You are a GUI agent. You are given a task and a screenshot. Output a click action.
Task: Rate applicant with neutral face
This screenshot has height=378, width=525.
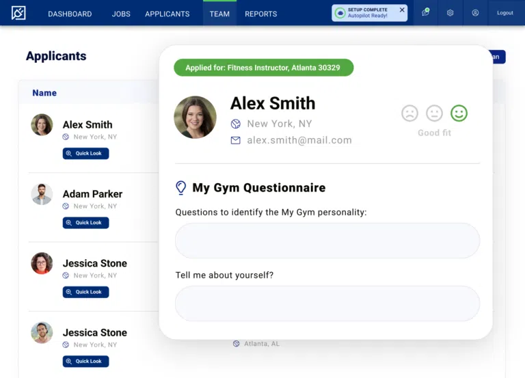tap(434, 113)
